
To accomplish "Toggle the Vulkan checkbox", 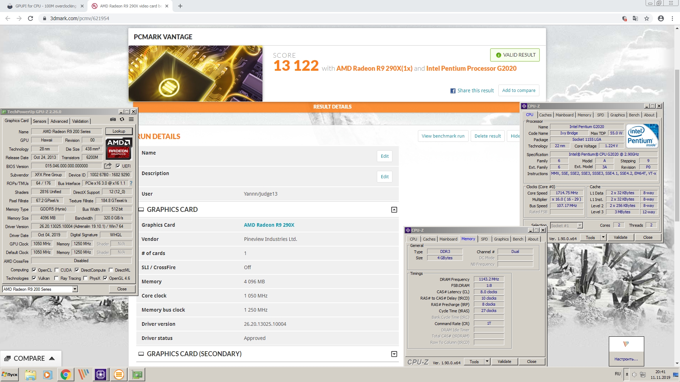I will (x=34, y=278).
